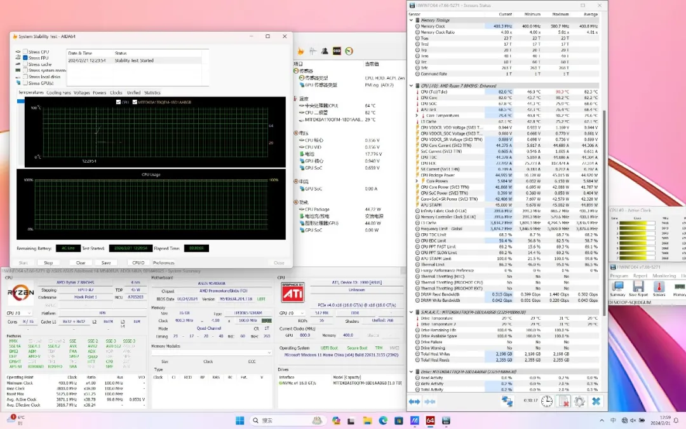Image resolution: width=686 pixels, height=429 pixels.
Task: Enable the Stress GPU(s) checkbox
Action: coord(25,83)
